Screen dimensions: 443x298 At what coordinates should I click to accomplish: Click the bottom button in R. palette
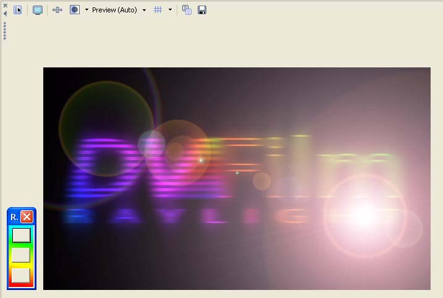tap(20, 275)
